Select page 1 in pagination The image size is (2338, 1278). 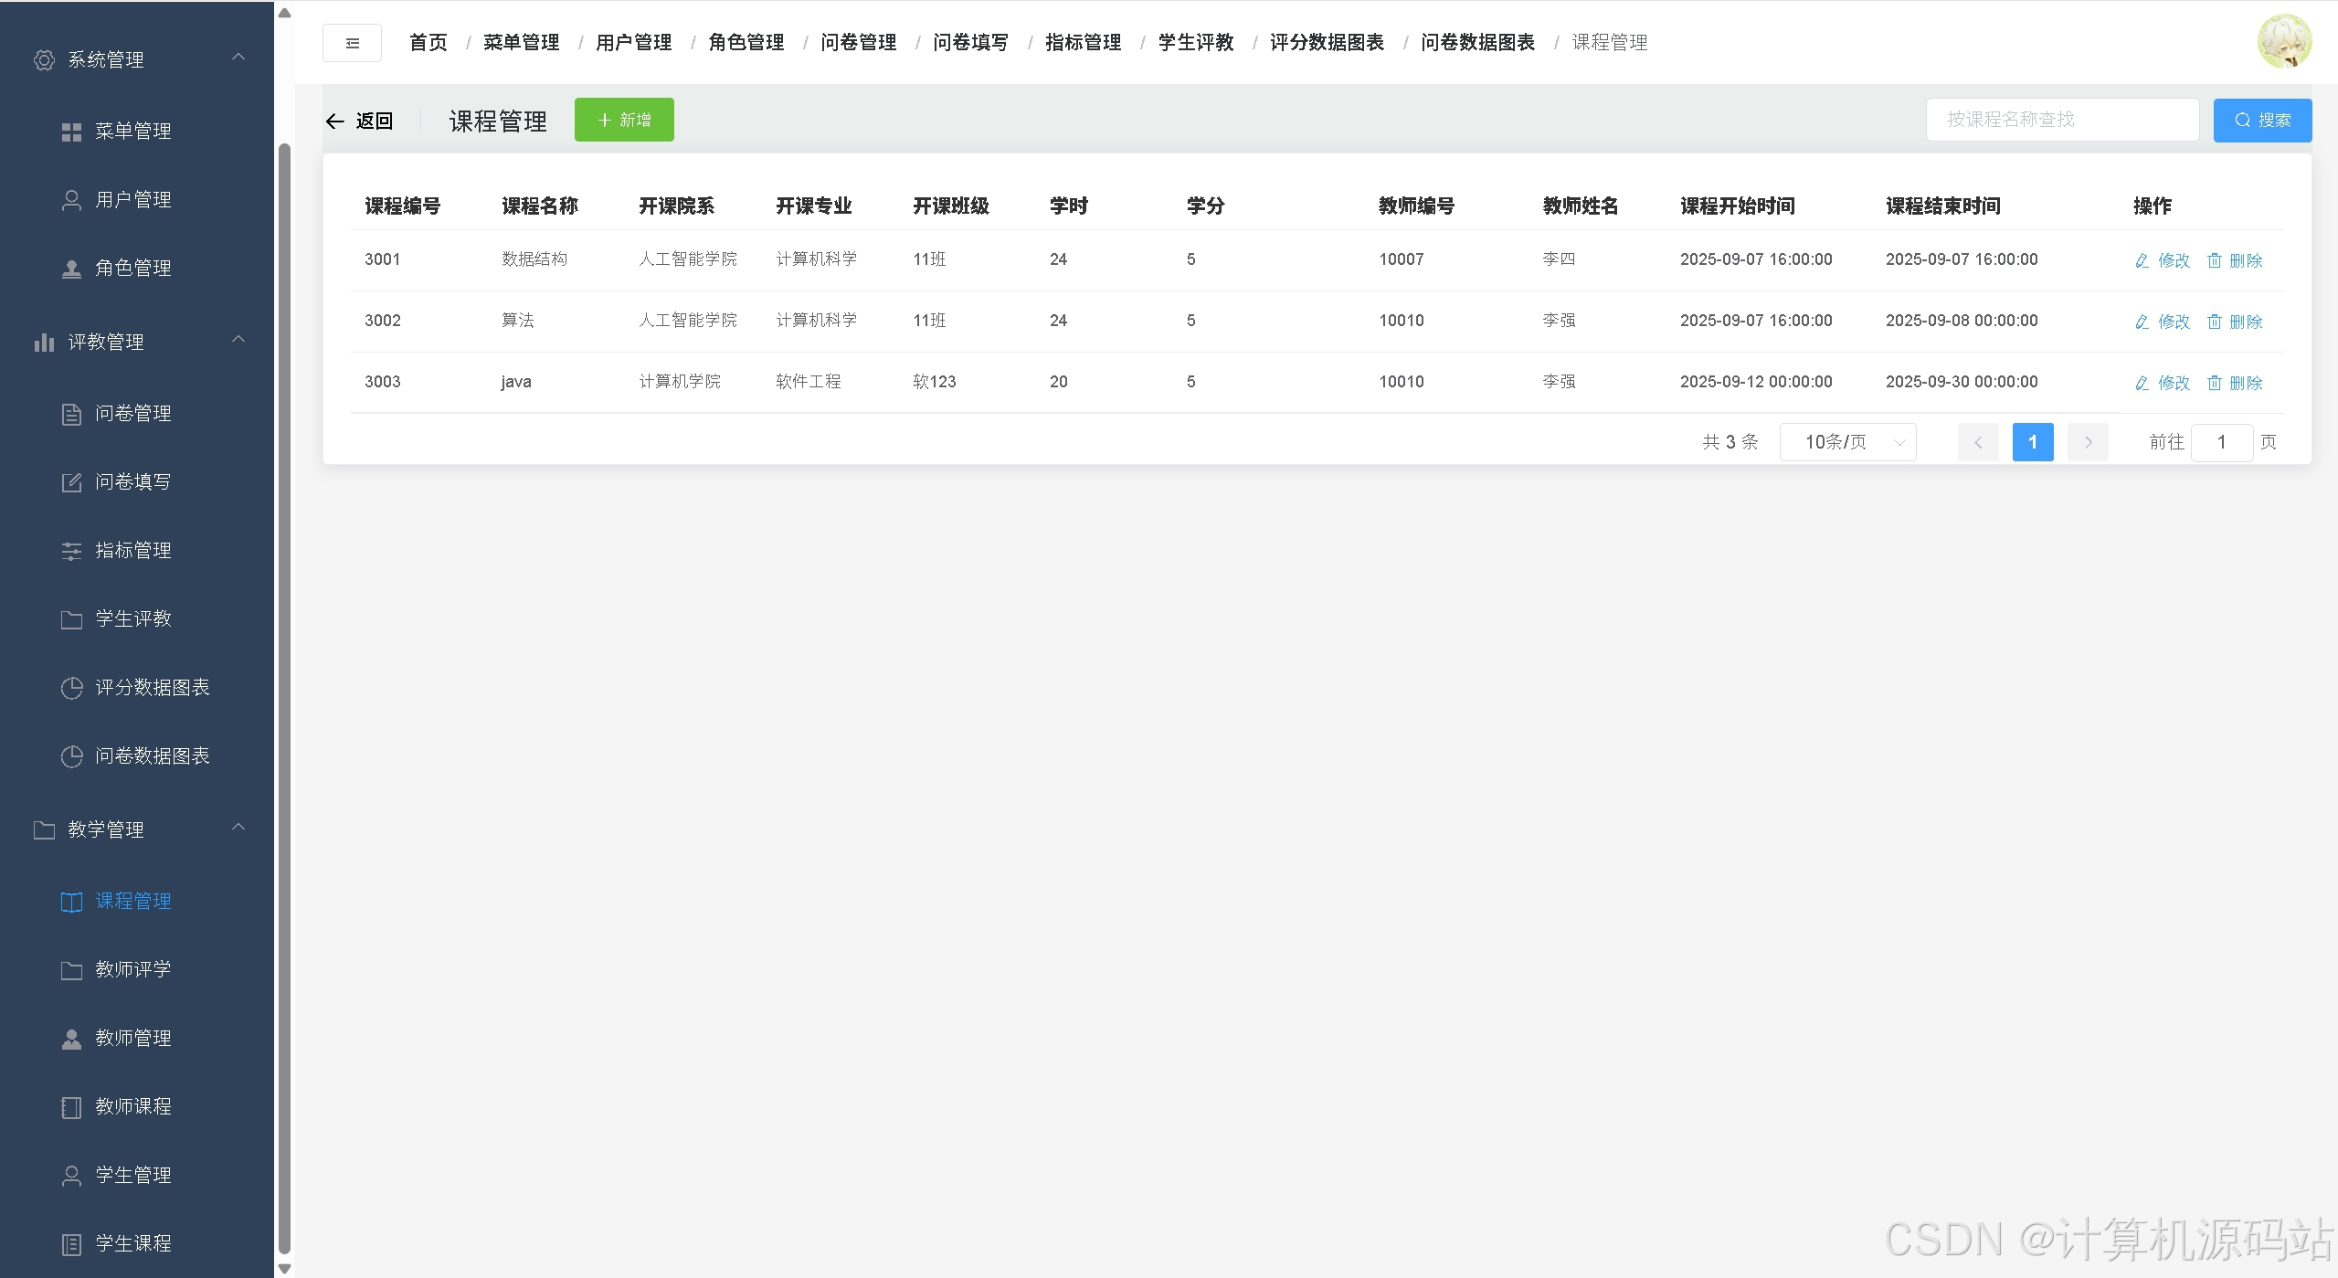pyautogui.click(x=2033, y=442)
